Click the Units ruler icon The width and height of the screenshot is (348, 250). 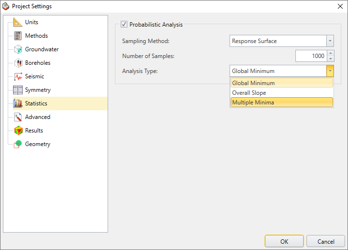[x=18, y=22]
